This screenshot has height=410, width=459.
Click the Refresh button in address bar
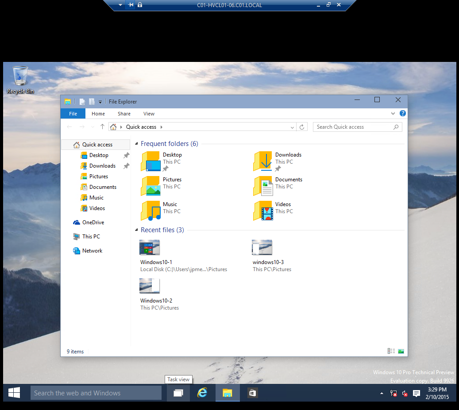pos(302,127)
